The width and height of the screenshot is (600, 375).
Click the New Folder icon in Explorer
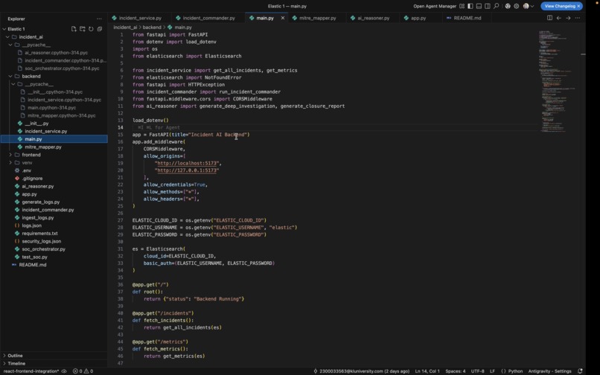83,29
